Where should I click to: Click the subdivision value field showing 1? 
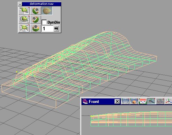pos(47,29)
